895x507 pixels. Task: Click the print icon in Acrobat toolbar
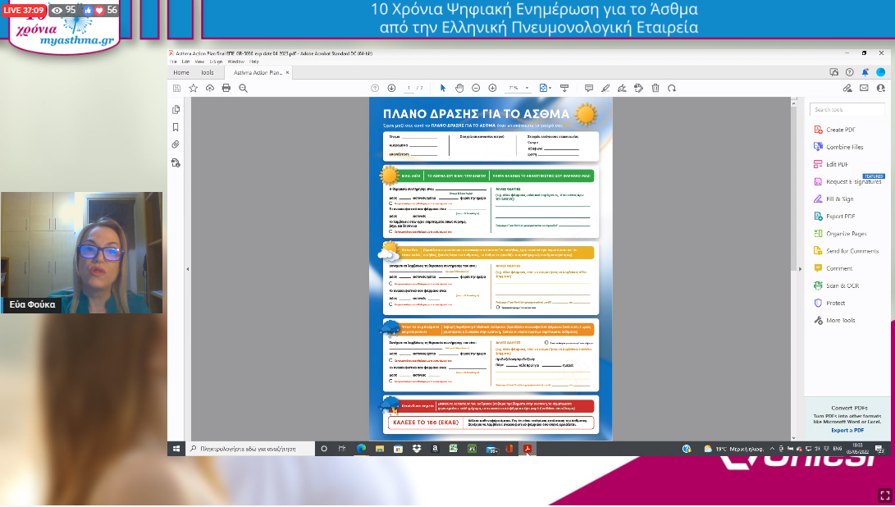tap(226, 88)
